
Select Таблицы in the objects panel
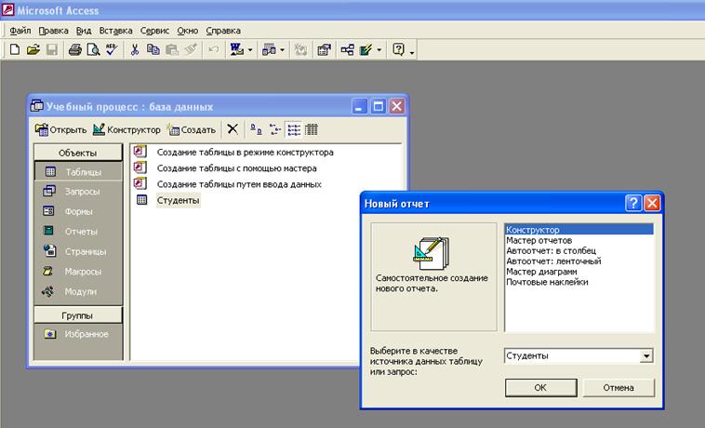tap(78, 172)
